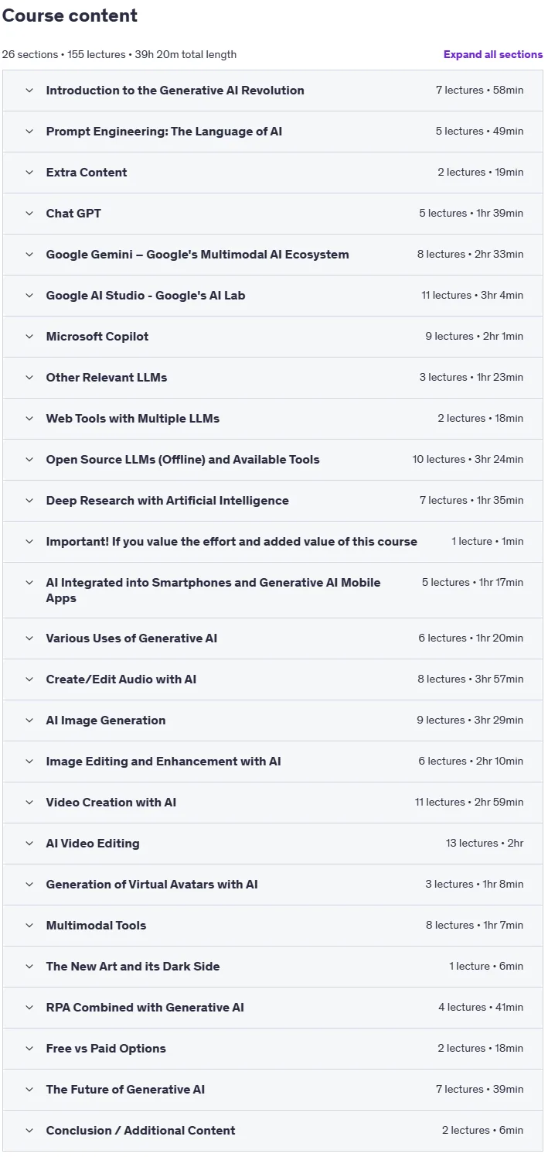This screenshot has width=548, height=1157.
Task: Click the chevron beside Create/Edit Audio with AI
Action: [29, 679]
